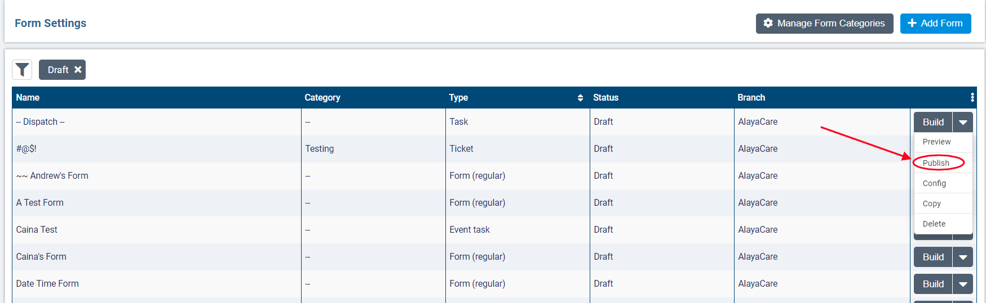Screen dimensions: 986x303
Task: Collapse the Dispatch row dropdown arrow
Action: [962, 122]
